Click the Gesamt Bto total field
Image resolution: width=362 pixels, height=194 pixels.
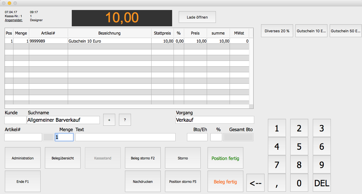[238, 137]
